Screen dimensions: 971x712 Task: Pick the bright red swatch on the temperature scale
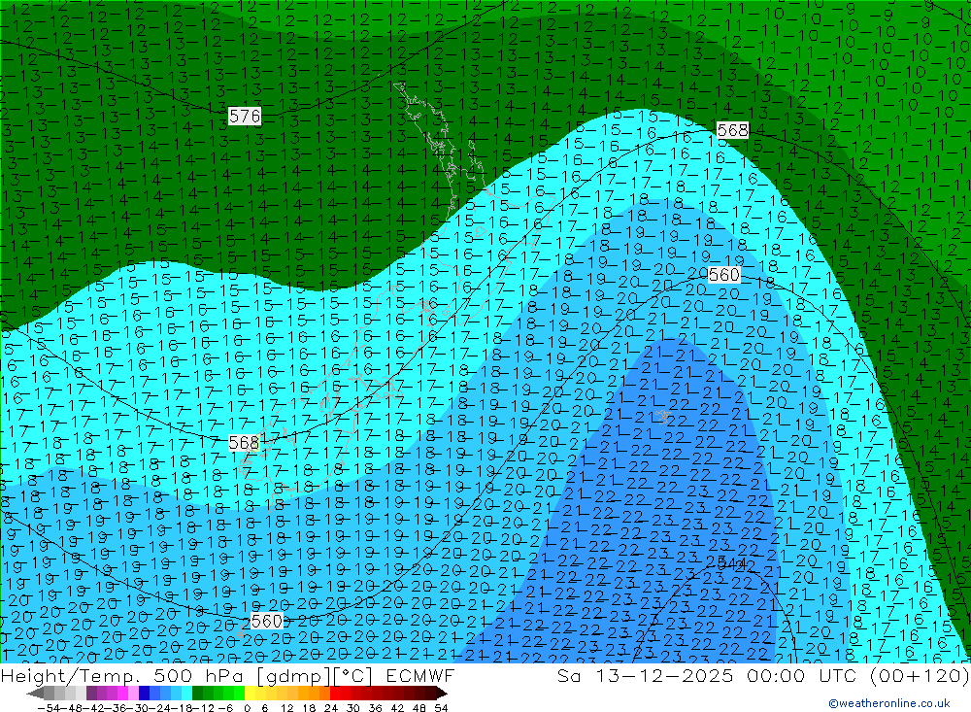340,694
